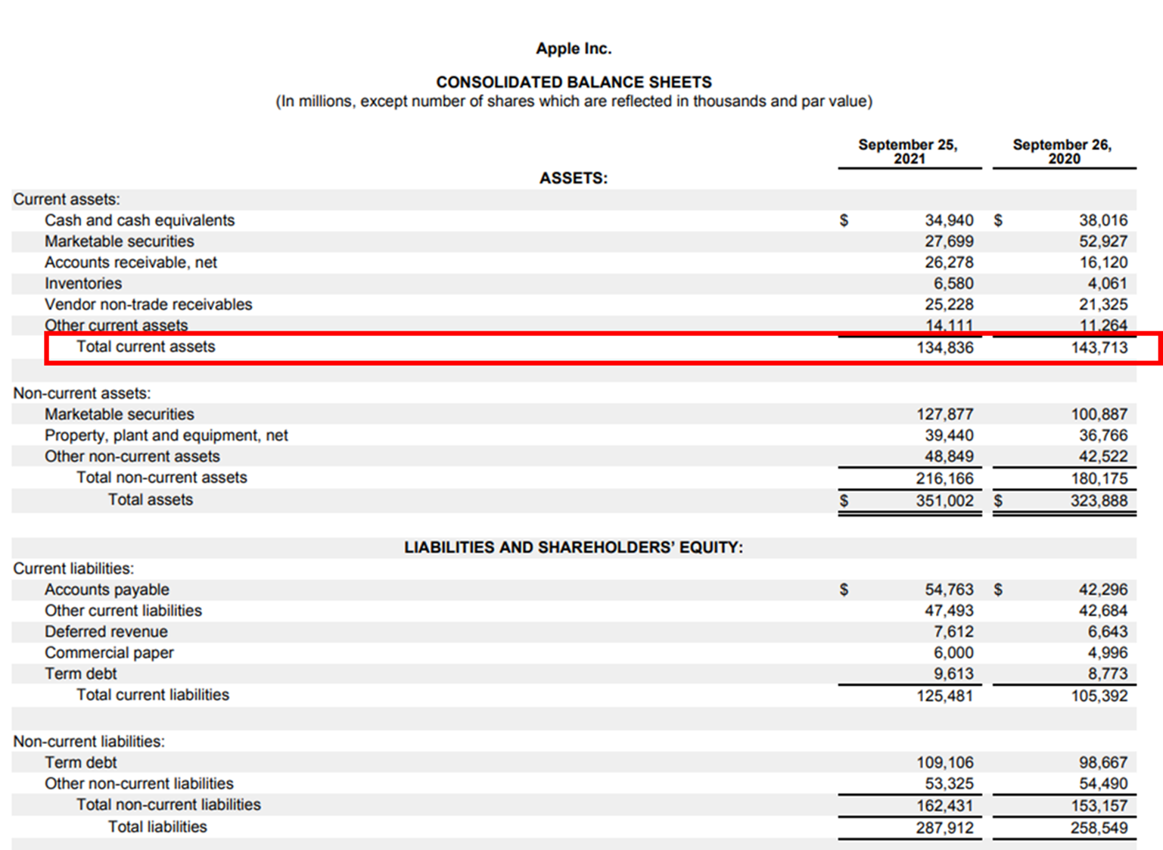Click the "Other non-current liabilities" label
This screenshot has height=850, width=1163.
pos(139,783)
